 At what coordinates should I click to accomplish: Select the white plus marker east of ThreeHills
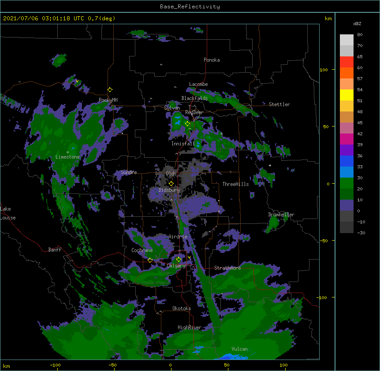[270, 165]
